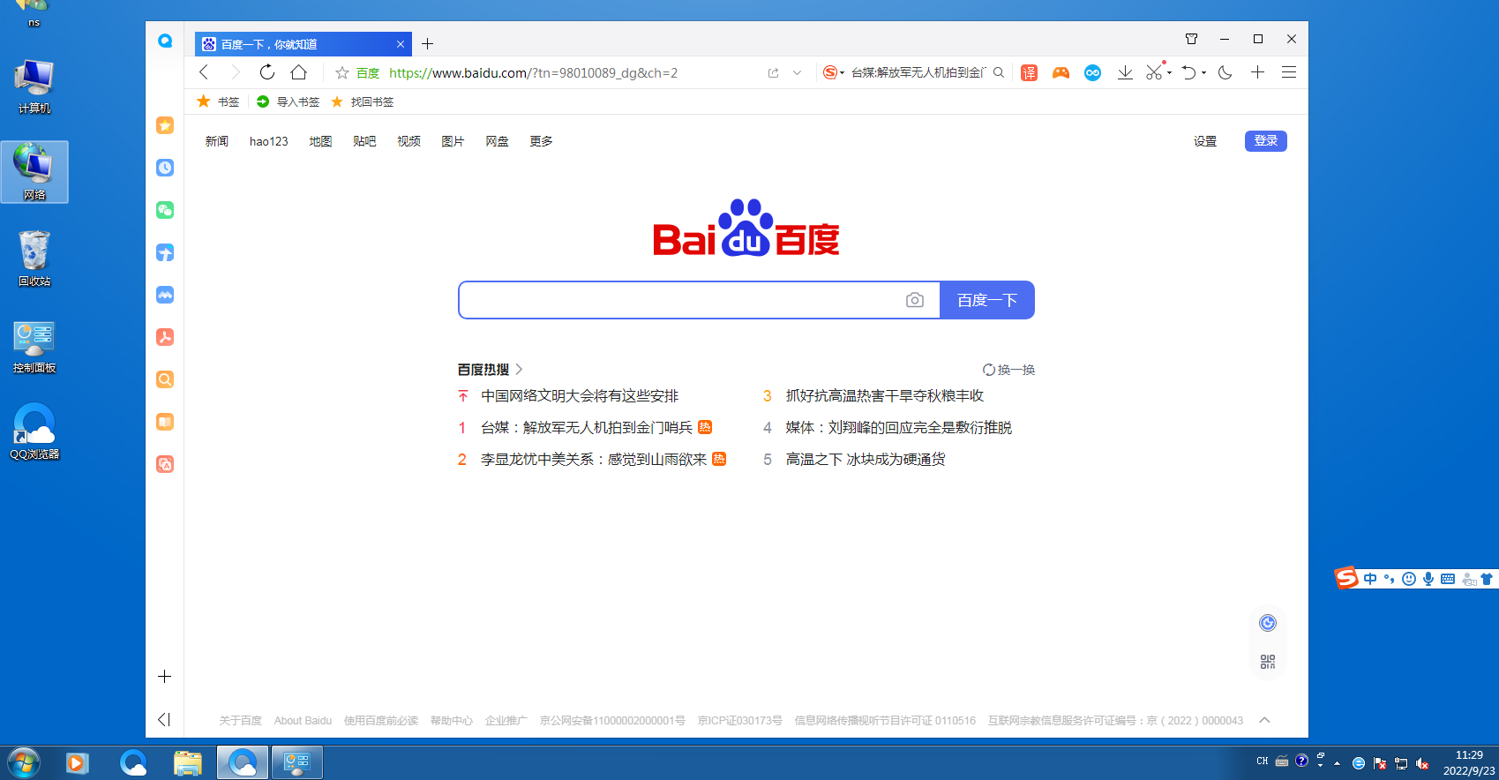Bookmark this page with the star icon

click(342, 73)
